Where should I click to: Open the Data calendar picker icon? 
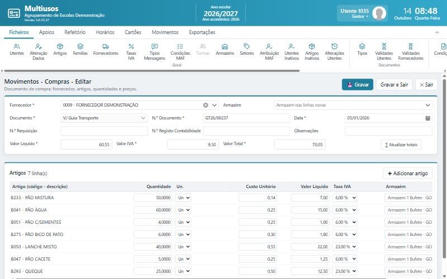(427, 118)
